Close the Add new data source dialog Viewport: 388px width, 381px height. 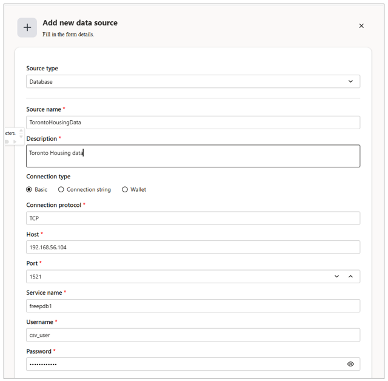(361, 26)
